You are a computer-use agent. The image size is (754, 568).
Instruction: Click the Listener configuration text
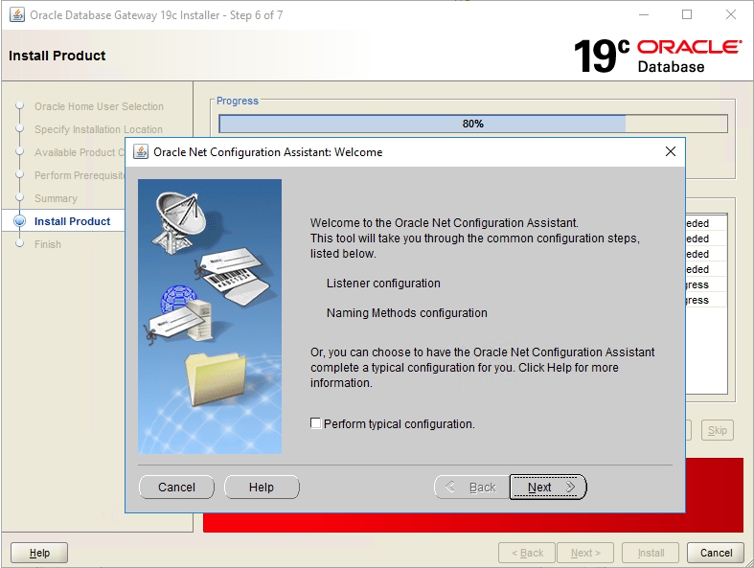383,284
